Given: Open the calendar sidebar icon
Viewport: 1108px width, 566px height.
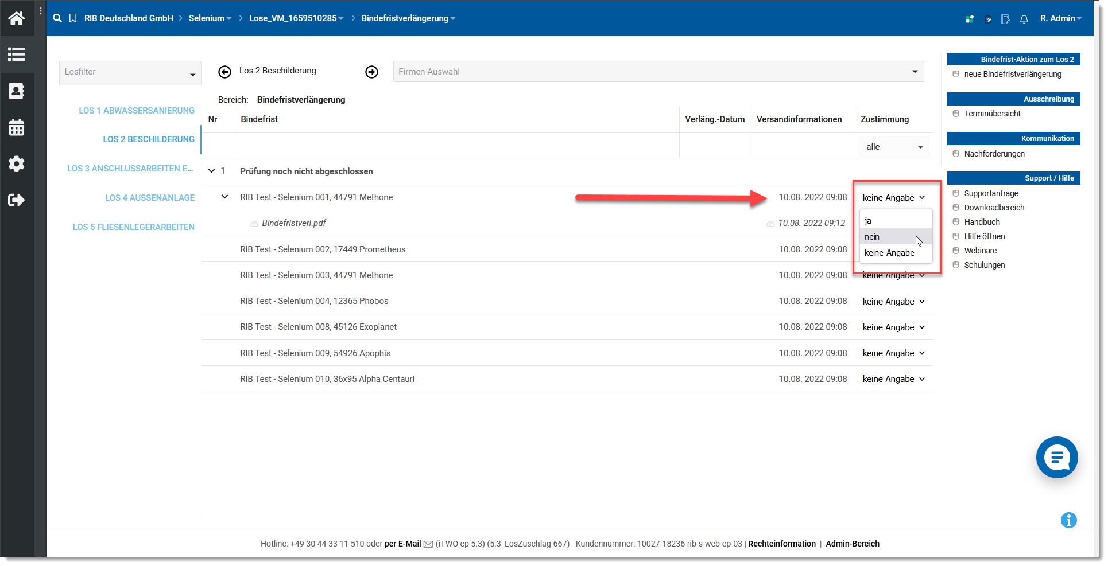Looking at the screenshot, I should coord(17,127).
